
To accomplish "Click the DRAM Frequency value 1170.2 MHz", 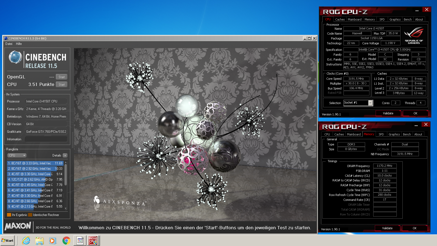I will (385, 166).
